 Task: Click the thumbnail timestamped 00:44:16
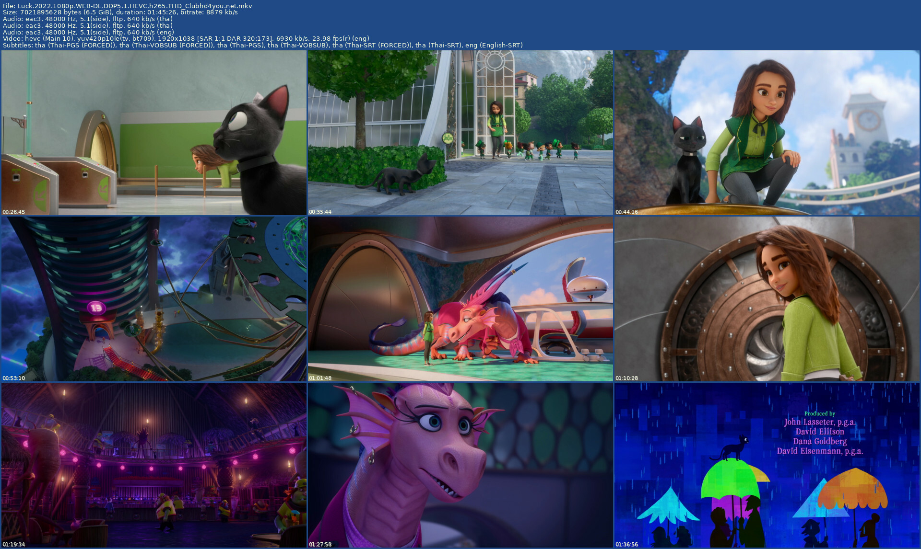[x=767, y=133]
